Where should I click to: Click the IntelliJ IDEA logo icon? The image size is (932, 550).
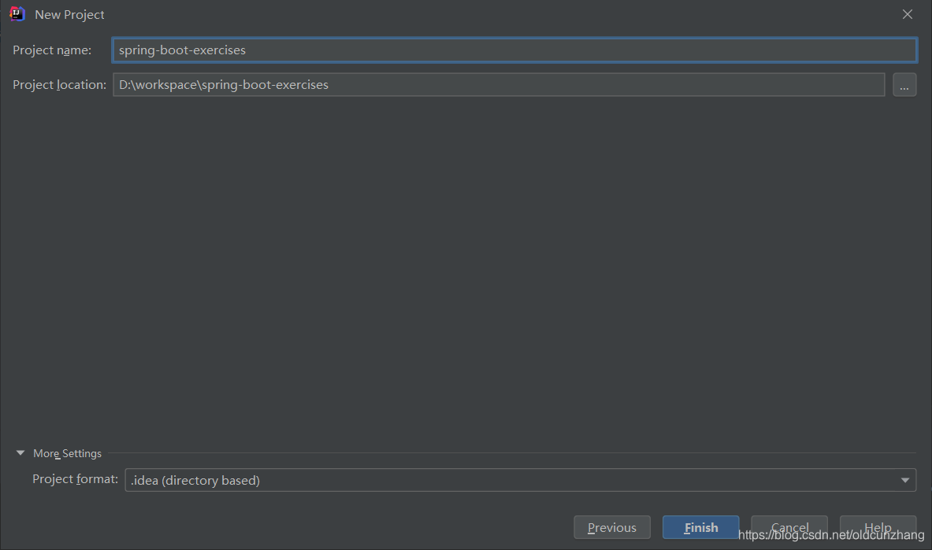[x=17, y=13]
